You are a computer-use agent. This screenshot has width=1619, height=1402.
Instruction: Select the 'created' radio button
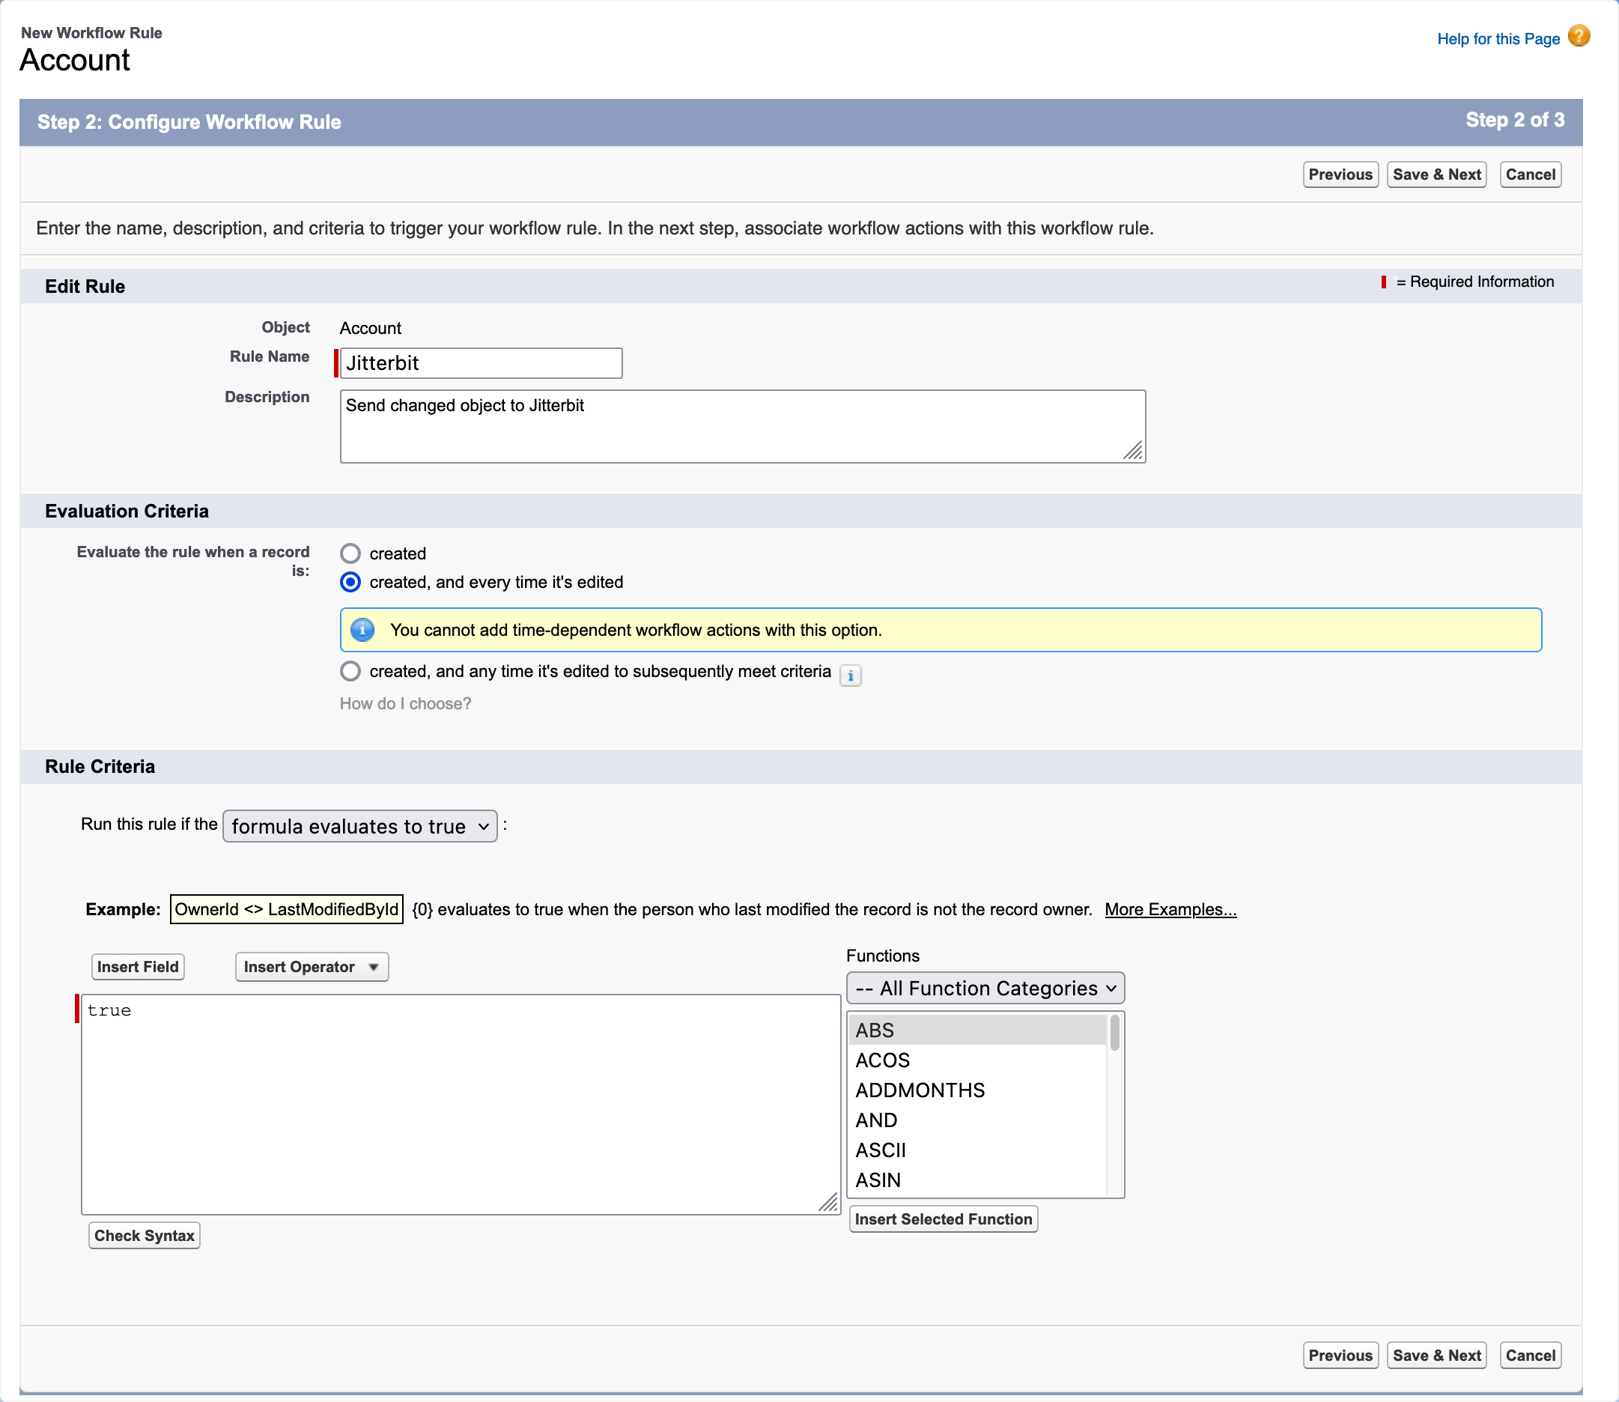353,552
